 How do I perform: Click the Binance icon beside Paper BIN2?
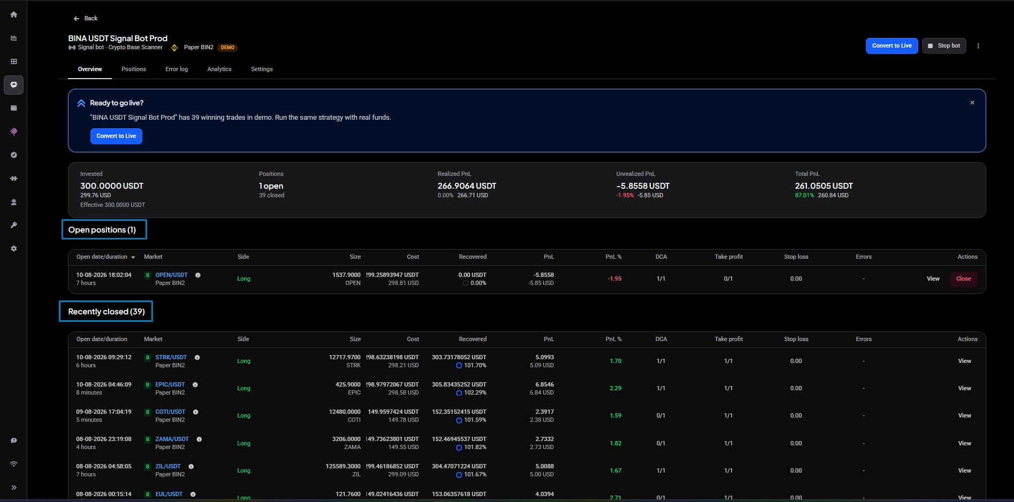pyautogui.click(x=174, y=48)
